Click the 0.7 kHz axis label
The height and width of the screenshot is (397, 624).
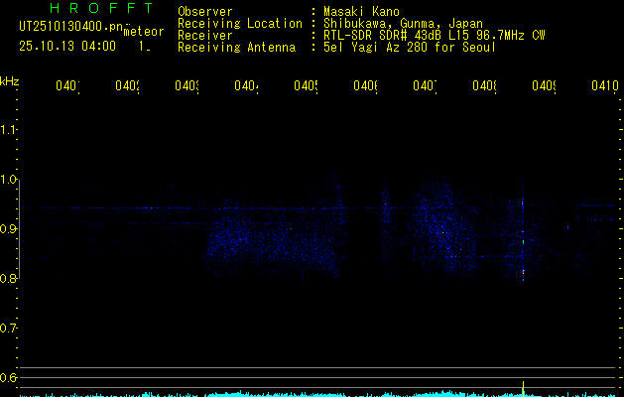(8, 329)
